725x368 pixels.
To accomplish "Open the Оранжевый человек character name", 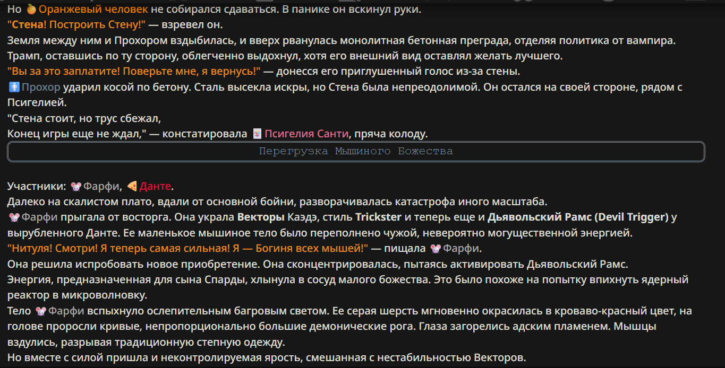I will click(93, 9).
